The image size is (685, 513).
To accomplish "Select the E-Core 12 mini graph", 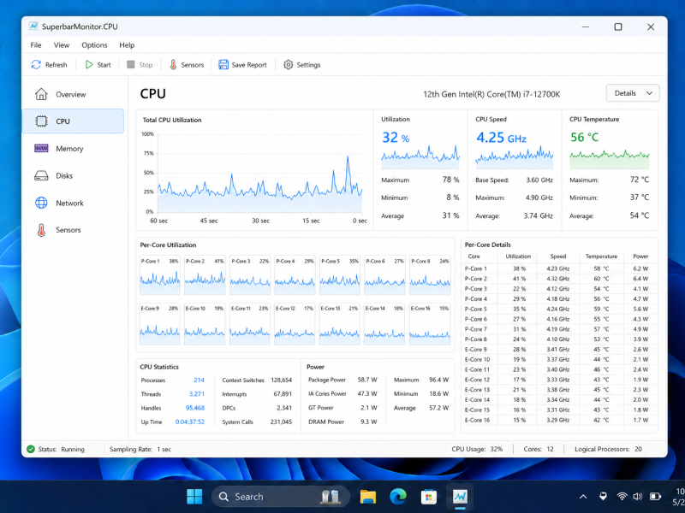I will click(x=295, y=324).
